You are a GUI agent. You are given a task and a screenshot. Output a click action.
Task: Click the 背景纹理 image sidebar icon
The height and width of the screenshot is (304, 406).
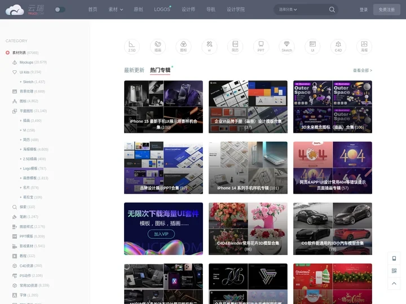[x=15, y=91]
